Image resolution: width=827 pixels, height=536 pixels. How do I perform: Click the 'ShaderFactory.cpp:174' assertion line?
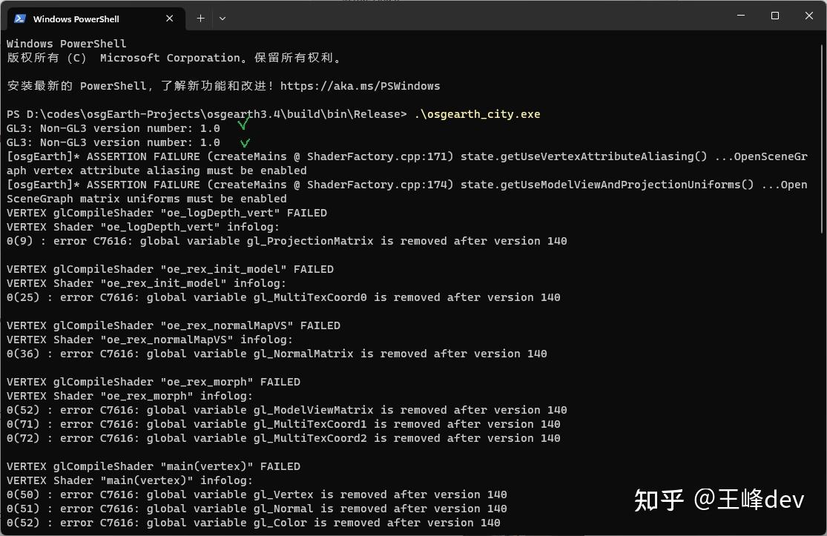[x=406, y=185]
